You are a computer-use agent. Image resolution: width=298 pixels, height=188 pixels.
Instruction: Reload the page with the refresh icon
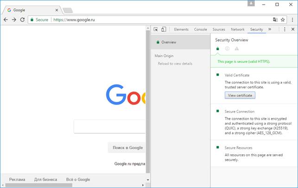pyautogui.click(x=22, y=20)
